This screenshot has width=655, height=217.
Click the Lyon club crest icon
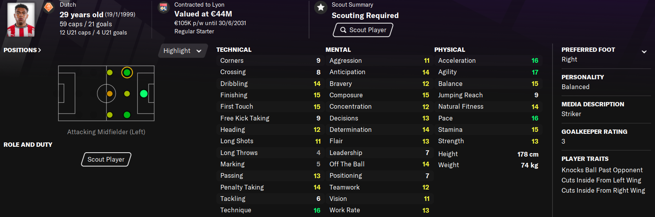[x=163, y=7]
